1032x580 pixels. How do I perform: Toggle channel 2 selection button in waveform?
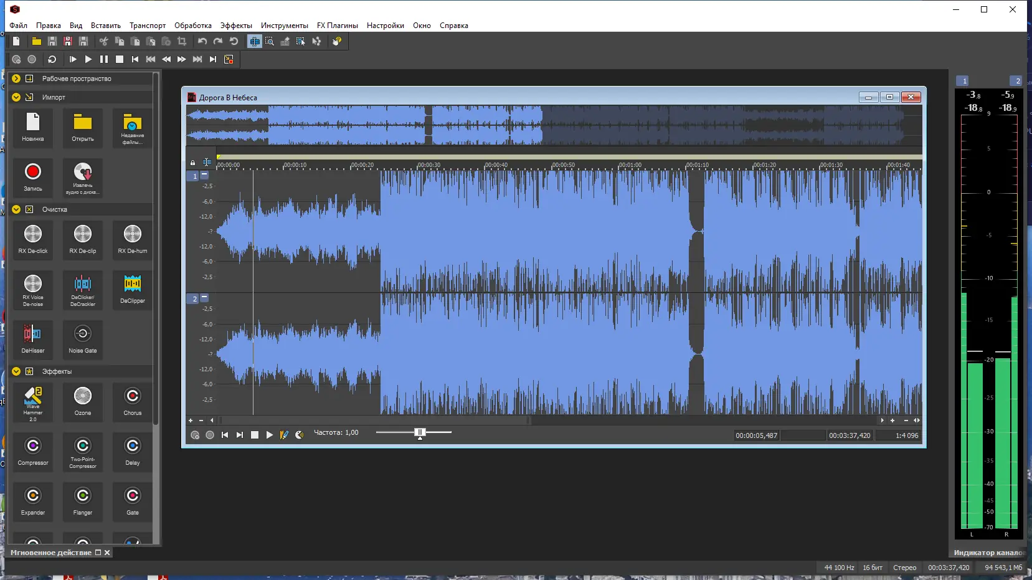point(192,299)
